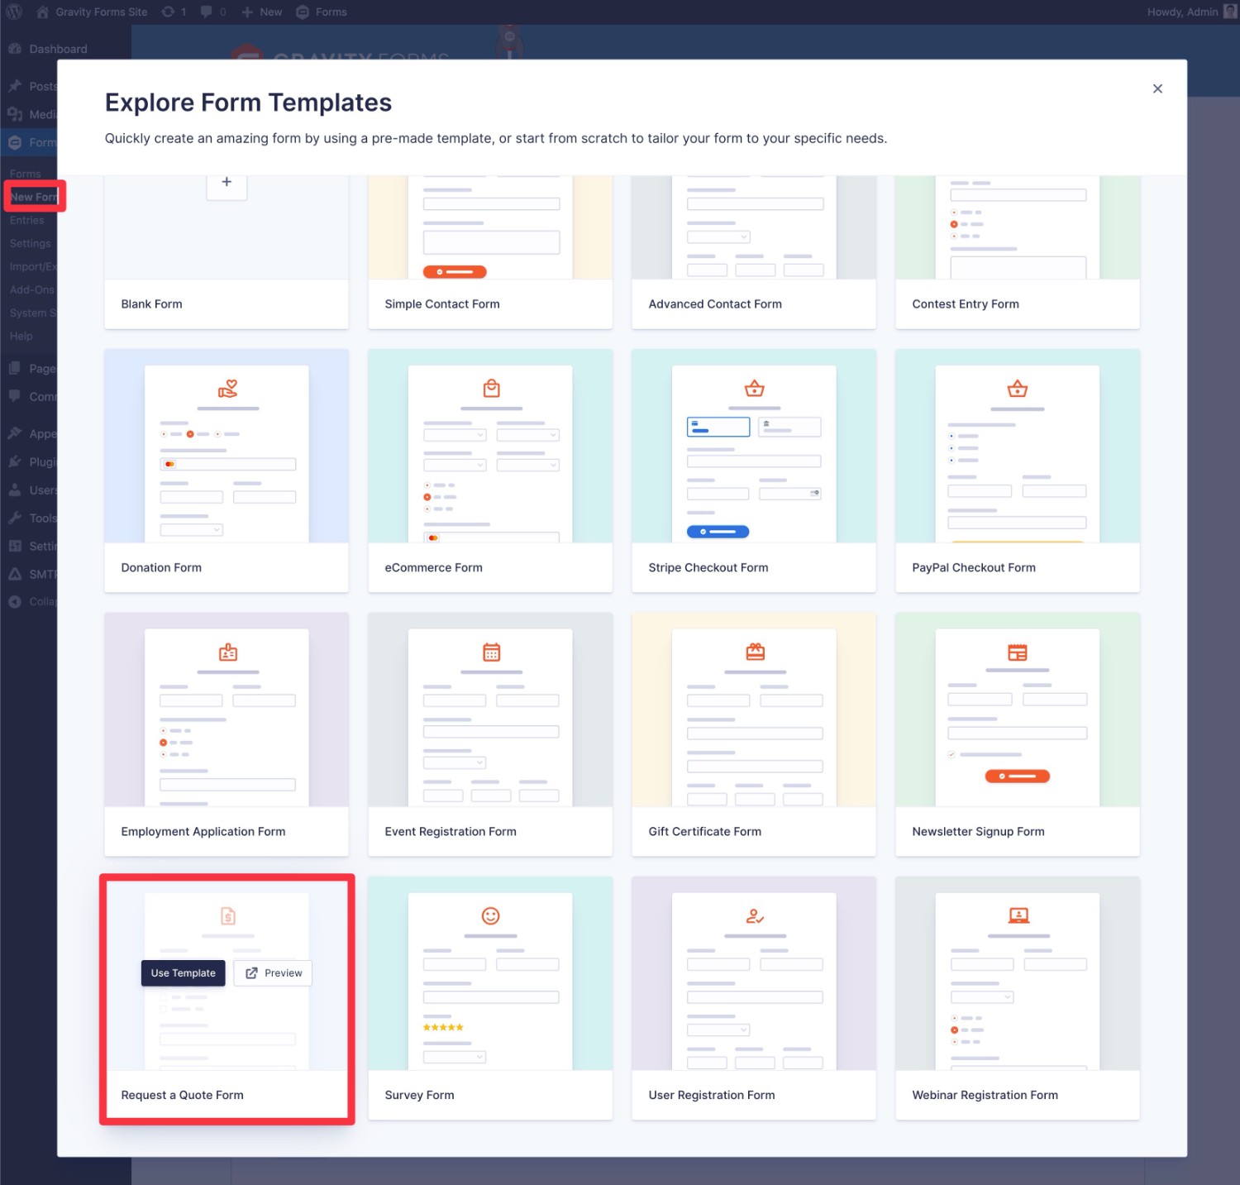Open Settings in the Forms submenu

tap(30, 243)
